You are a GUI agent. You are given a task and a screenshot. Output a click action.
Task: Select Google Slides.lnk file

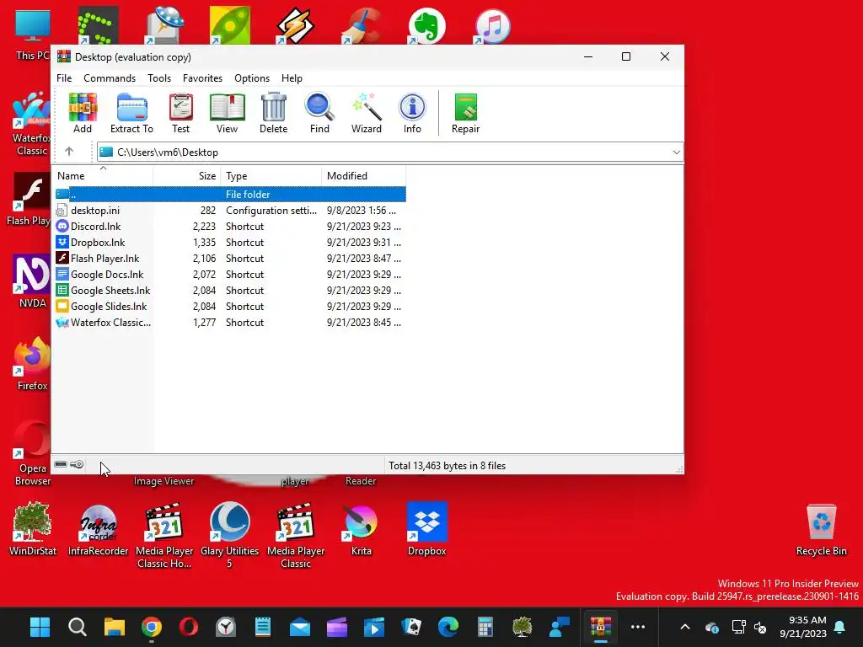229,306
